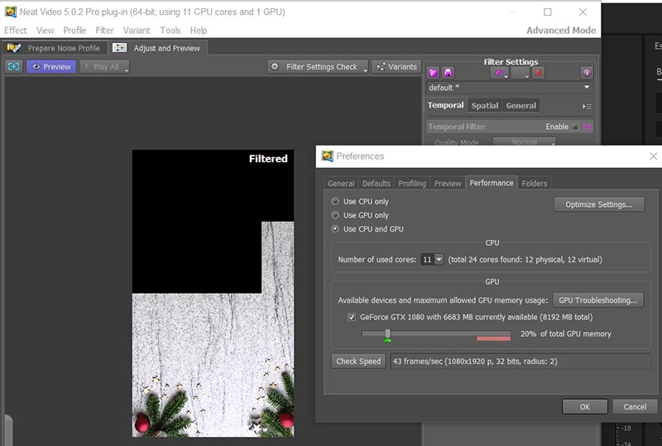The width and height of the screenshot is (662, 446).
Task: Open the Defaults preferences tab
Action: point(377,184)
